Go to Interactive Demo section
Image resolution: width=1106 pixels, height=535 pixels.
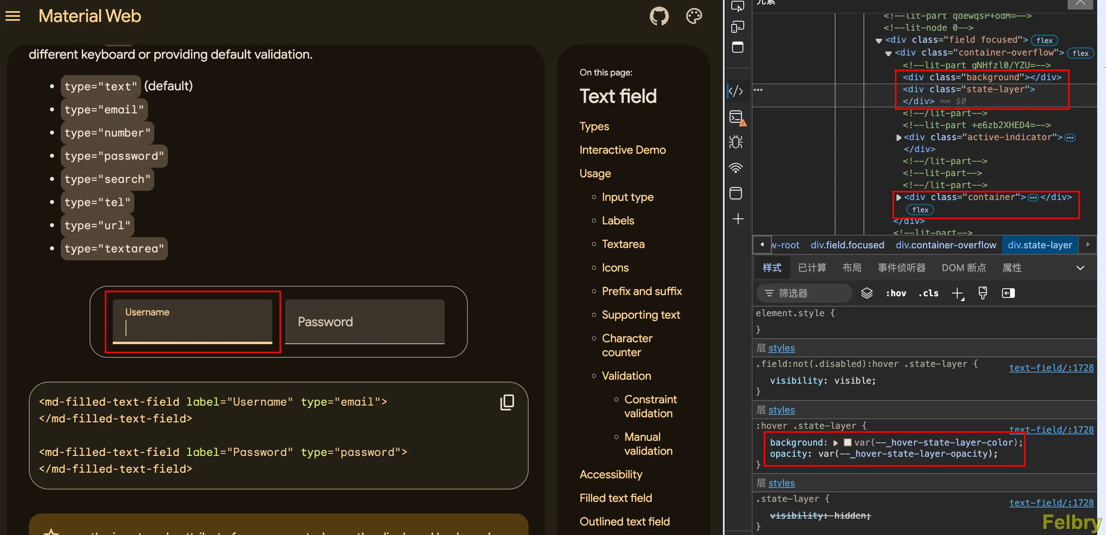coord(623,150)
